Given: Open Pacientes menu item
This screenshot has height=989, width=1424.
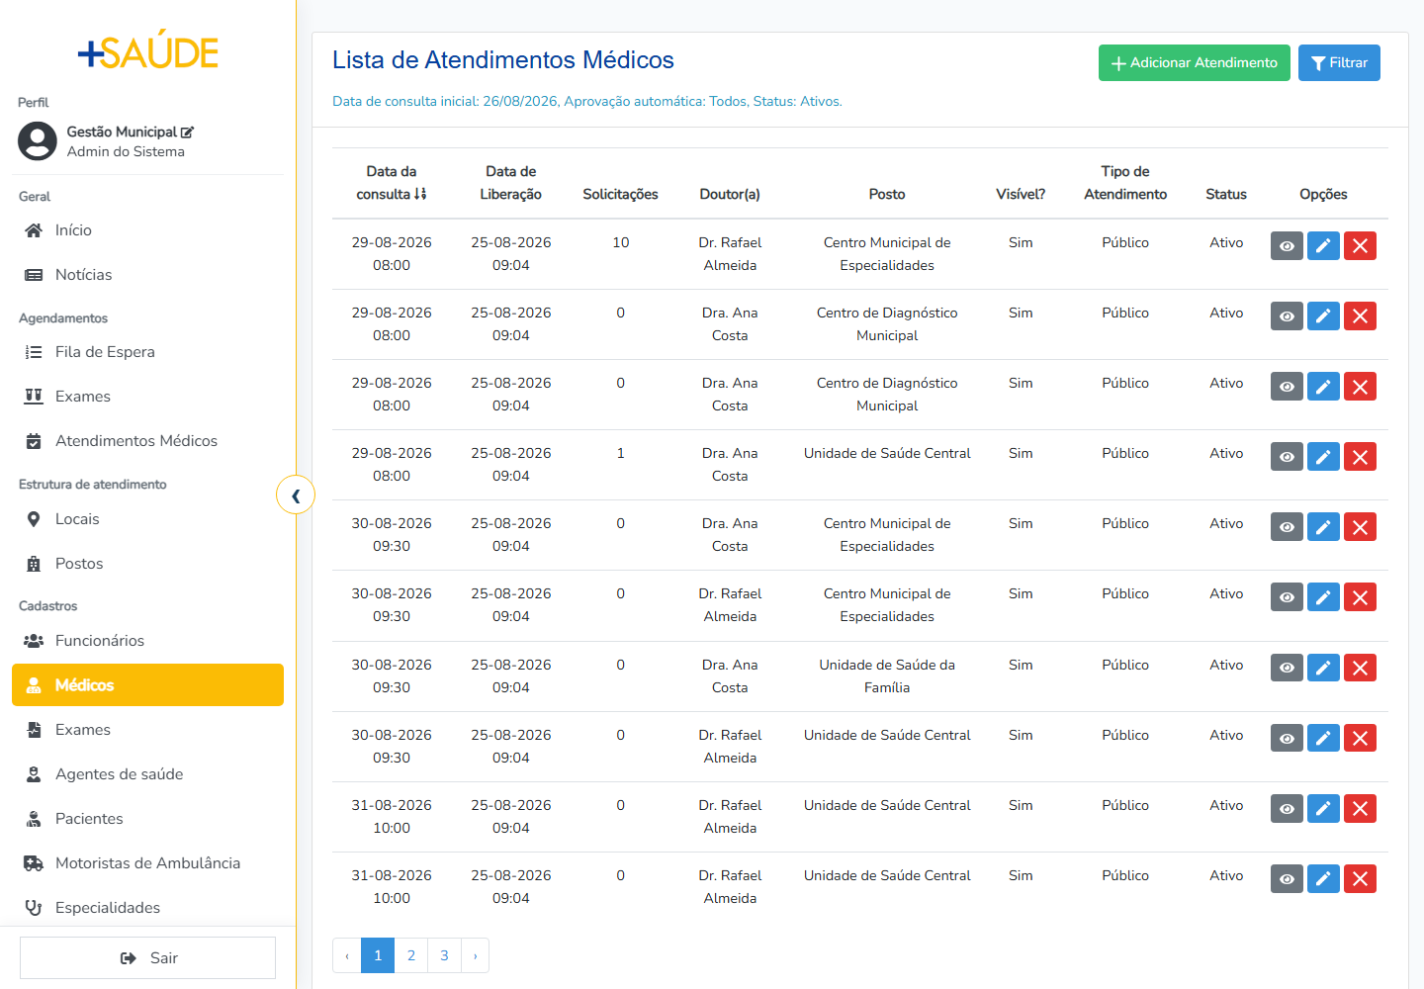Looking at the screenshot, I should point(147,819).
